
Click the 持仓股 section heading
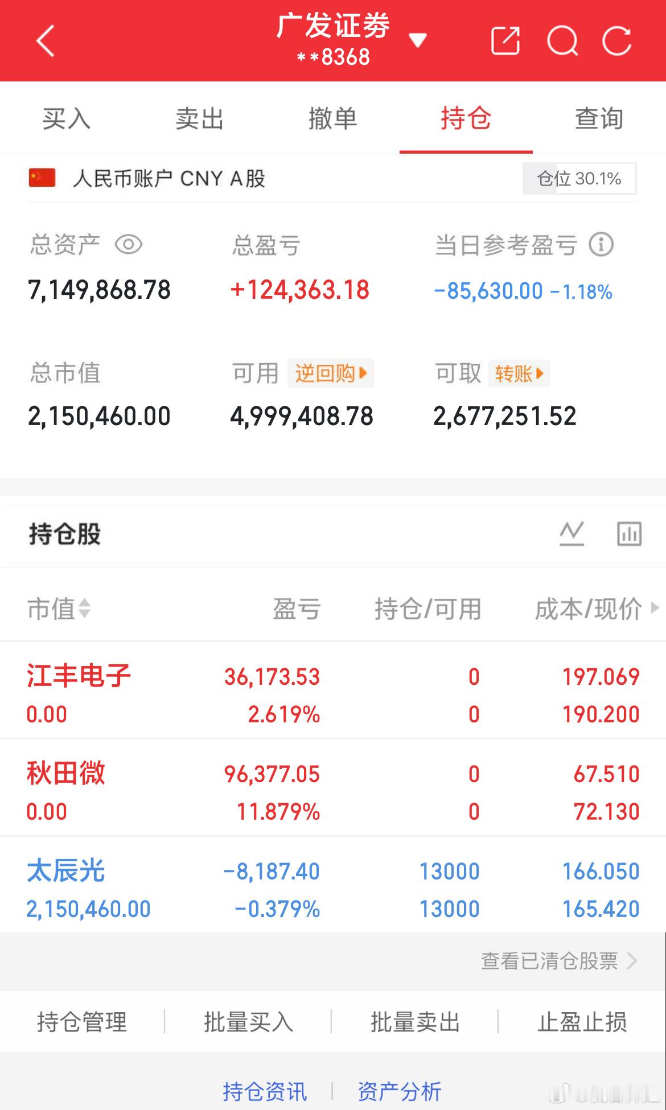(64, 534)
